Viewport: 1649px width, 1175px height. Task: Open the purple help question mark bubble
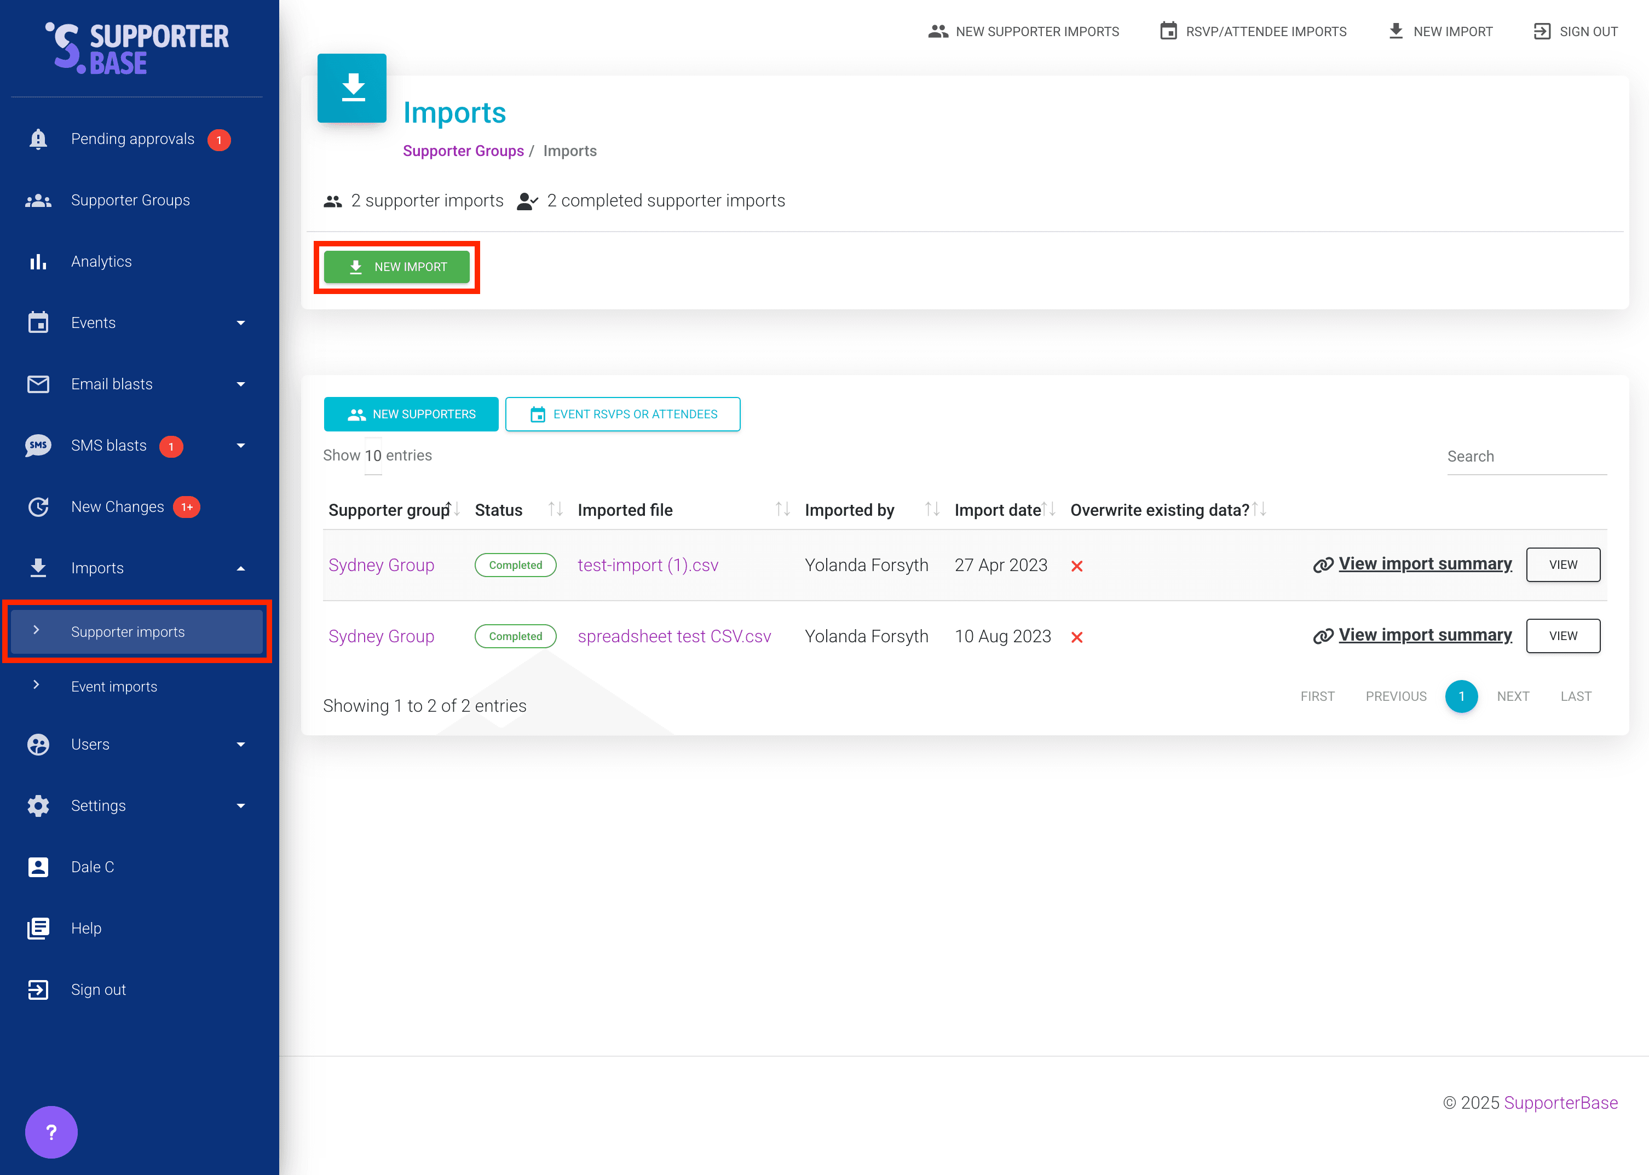coord(51,1132)
